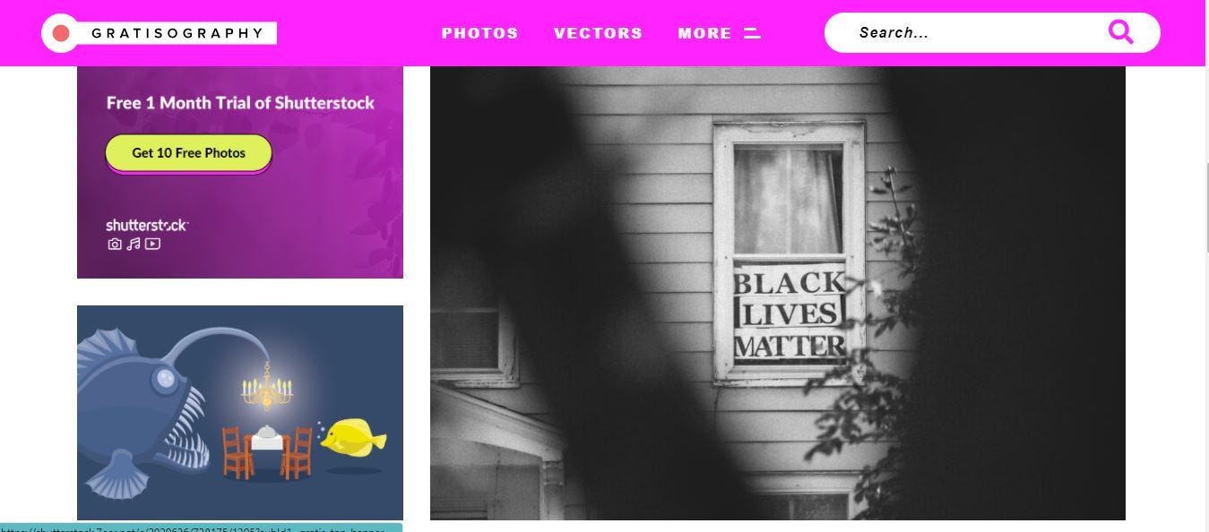Click the music note icon in ad
This screenshot has height=532, width=1209.
(134, 244)
